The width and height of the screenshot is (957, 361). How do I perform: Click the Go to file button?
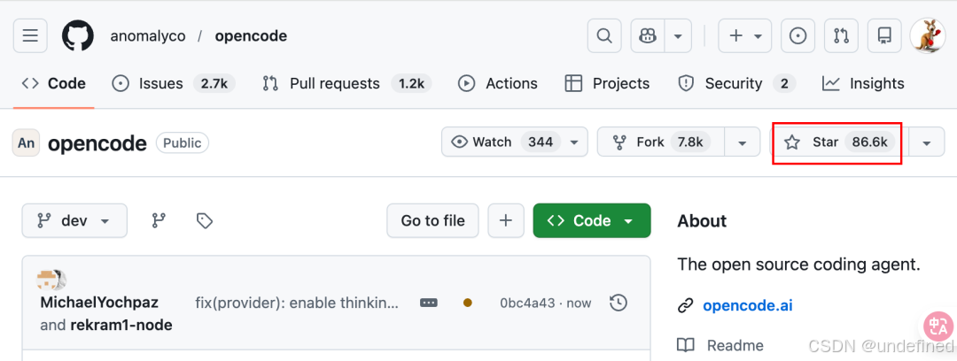click(432, 220)
